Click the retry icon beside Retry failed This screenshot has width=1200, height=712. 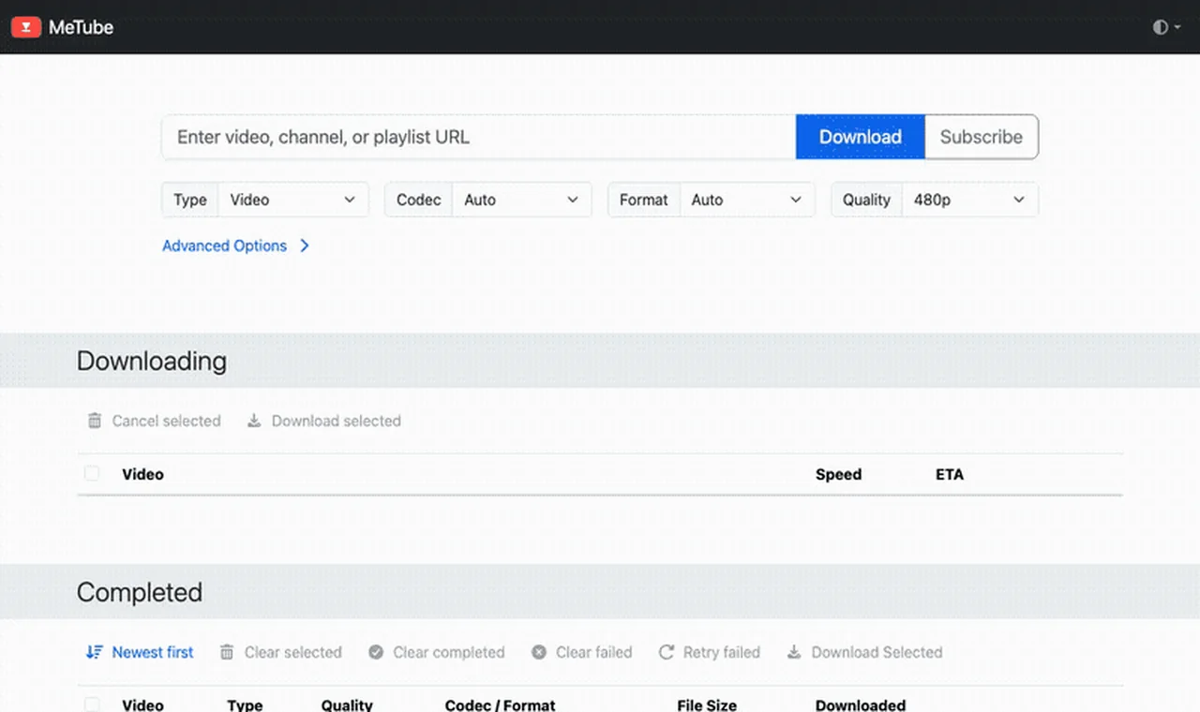[x=667, y=652]
